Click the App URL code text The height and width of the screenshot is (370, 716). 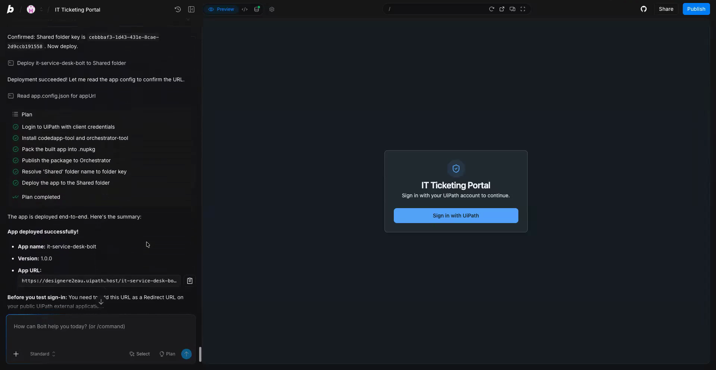99,281
